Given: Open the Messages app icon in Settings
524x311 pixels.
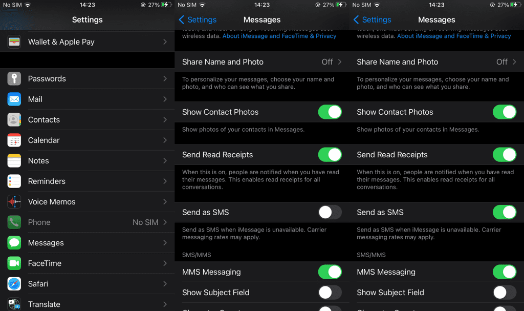Looking at the screenshot, I should tap(15, 242).
